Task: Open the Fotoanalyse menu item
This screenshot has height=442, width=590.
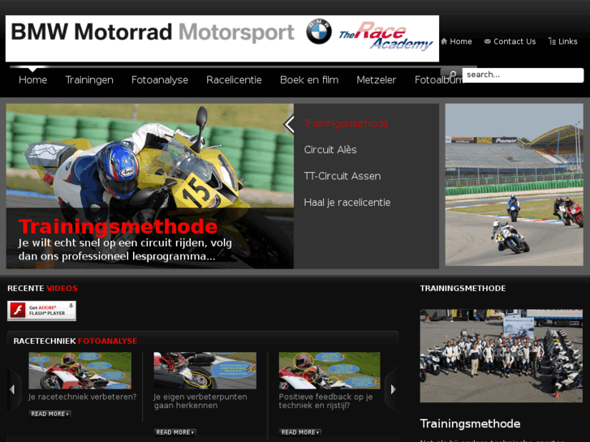Action: pyautogui.click(x=160, y=79)
